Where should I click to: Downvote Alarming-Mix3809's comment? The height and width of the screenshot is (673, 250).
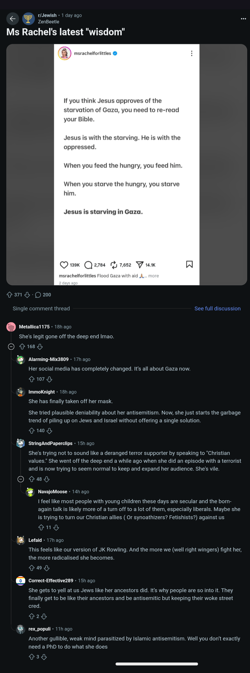49,379
